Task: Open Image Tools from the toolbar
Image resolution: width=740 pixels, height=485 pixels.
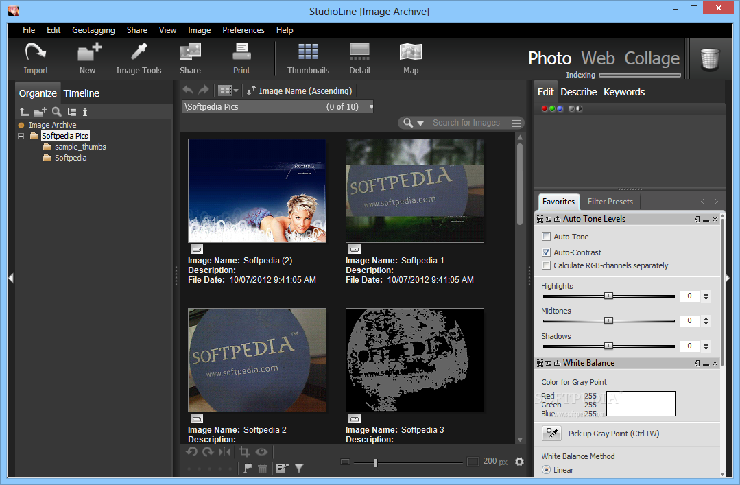Action: click(139, 58)
